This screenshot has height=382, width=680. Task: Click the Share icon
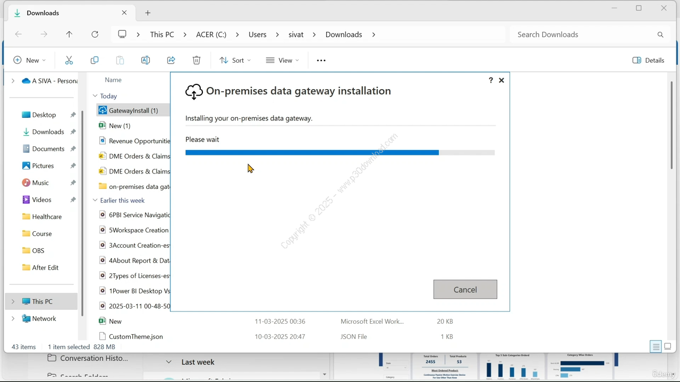171,60
